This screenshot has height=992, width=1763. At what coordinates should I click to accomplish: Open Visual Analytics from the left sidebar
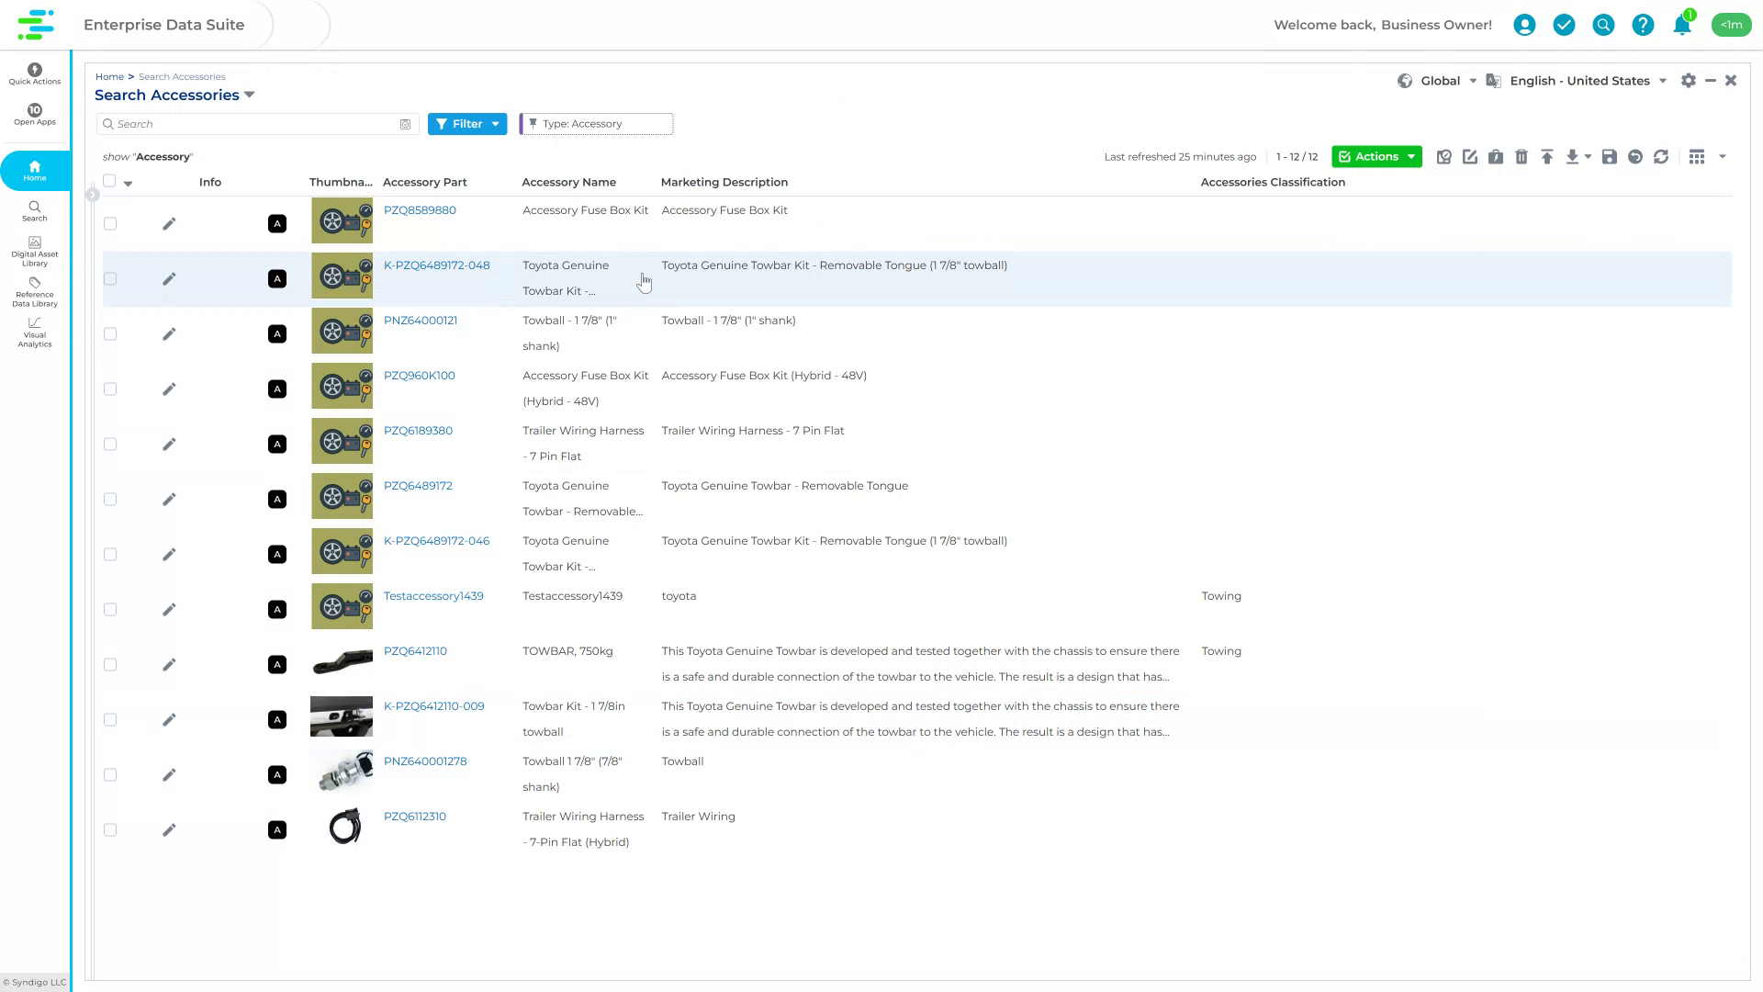(34, 333)
